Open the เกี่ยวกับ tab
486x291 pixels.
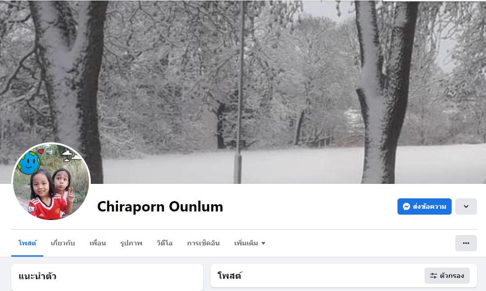point(63,243)
